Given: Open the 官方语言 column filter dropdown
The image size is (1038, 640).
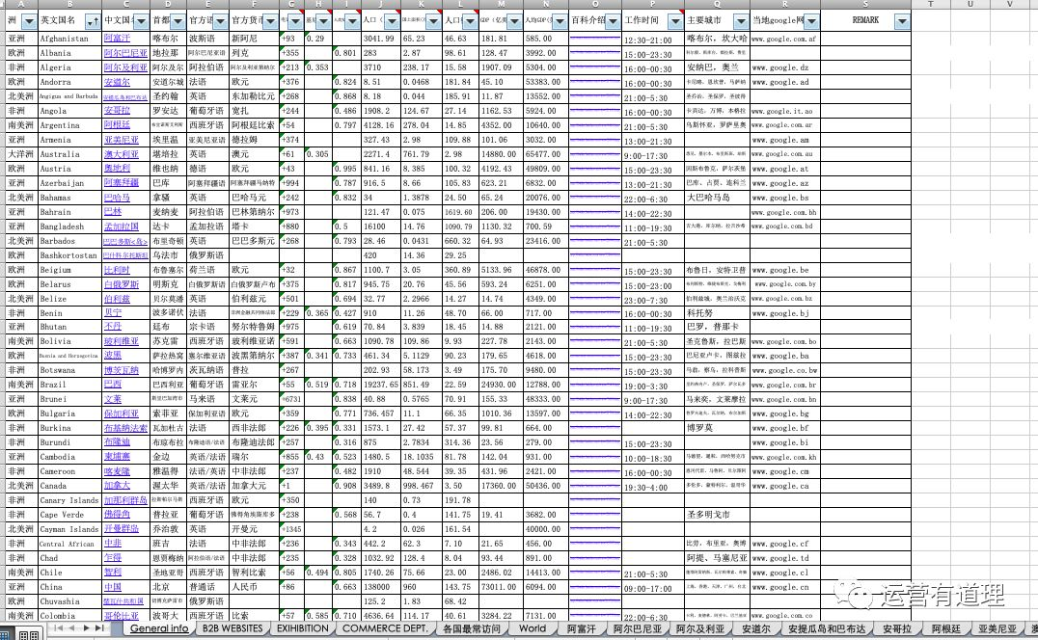Looking at the screenshot, I should coord(221,22).
